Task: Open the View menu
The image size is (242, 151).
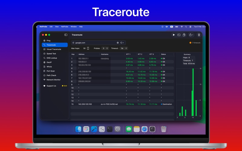Action: (x=57, y=27)
